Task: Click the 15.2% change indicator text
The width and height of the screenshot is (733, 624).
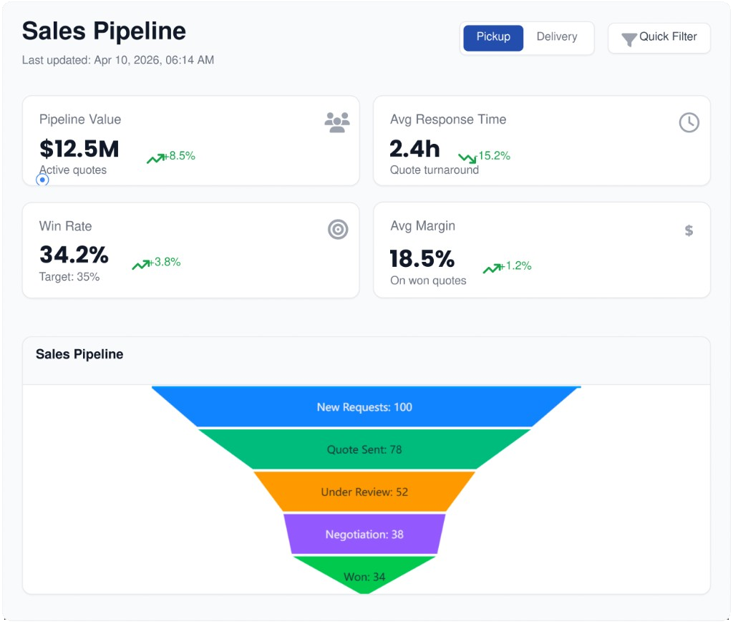Action: coord(494,156)
